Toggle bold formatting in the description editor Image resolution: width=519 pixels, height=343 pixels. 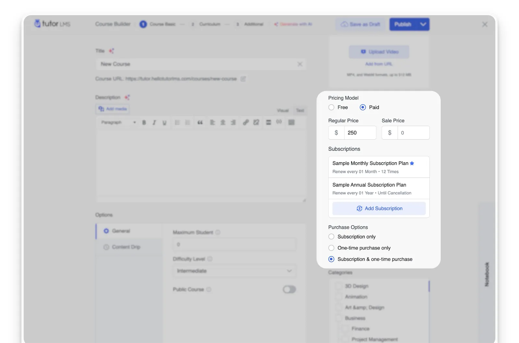pyautogui.click(x=144, y=122)
